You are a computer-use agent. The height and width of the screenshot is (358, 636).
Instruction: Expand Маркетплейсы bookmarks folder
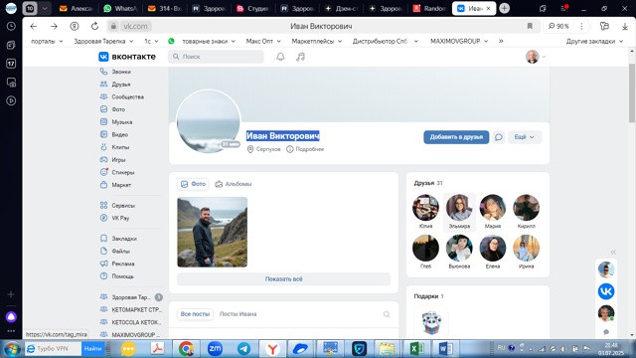(x=317, y=41)
